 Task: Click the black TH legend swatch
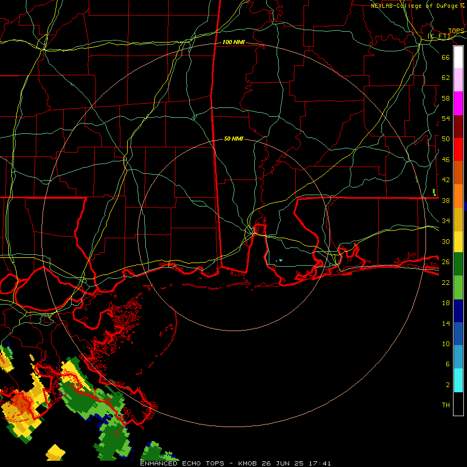pos(458,404)
